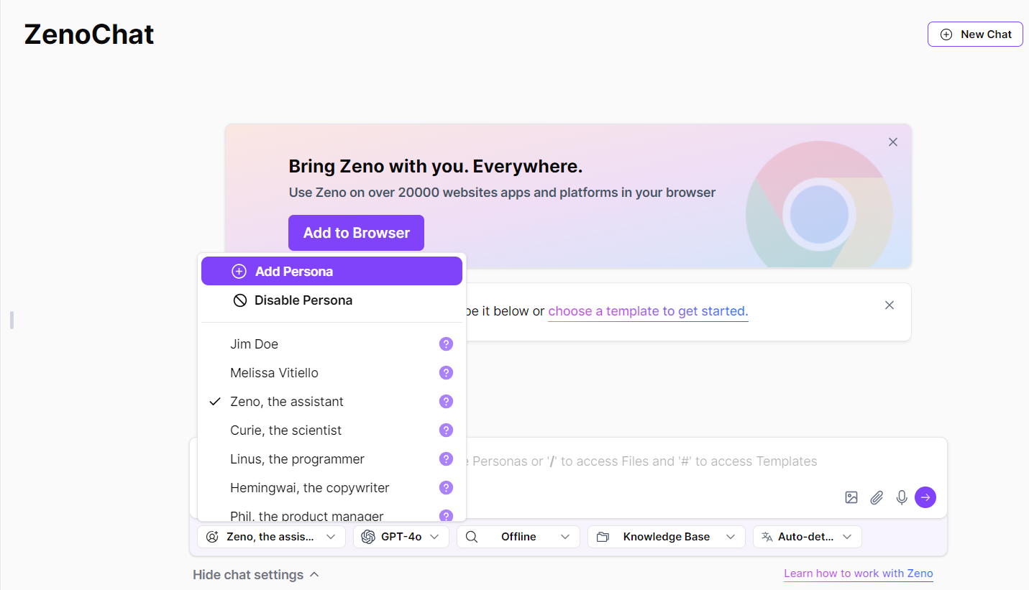This screenshot has width=1029, height=590.
Task: Click help icon beside Hemingwai, the copywriter
Action: [446, 488]
